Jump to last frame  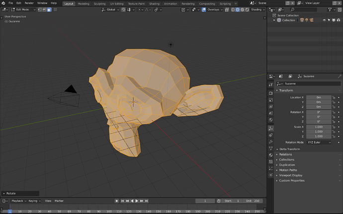(146, 201)
